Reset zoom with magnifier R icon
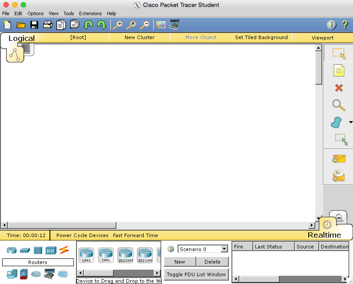Image resolution: width=353 pixels, height=284 pixels. [x=131, y=25]
